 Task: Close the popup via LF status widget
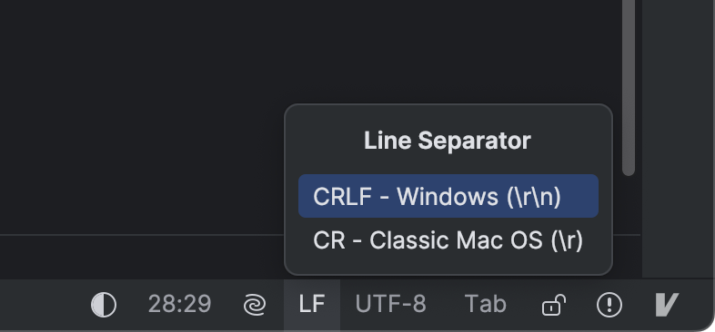point(312,305)
